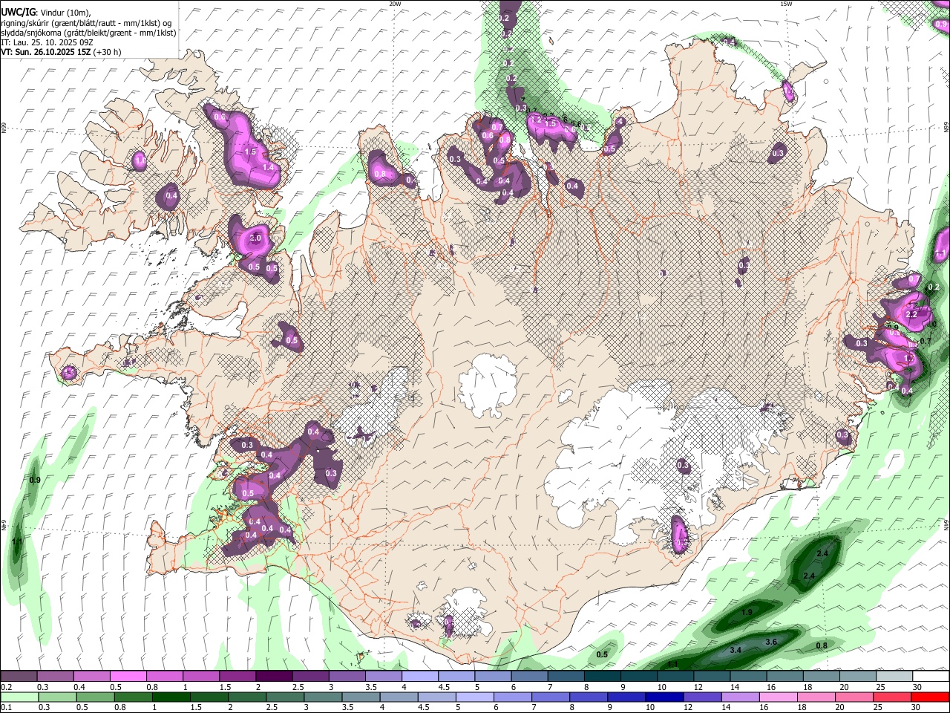Click the 2.0 snowfall value in the west

[256, 238]
